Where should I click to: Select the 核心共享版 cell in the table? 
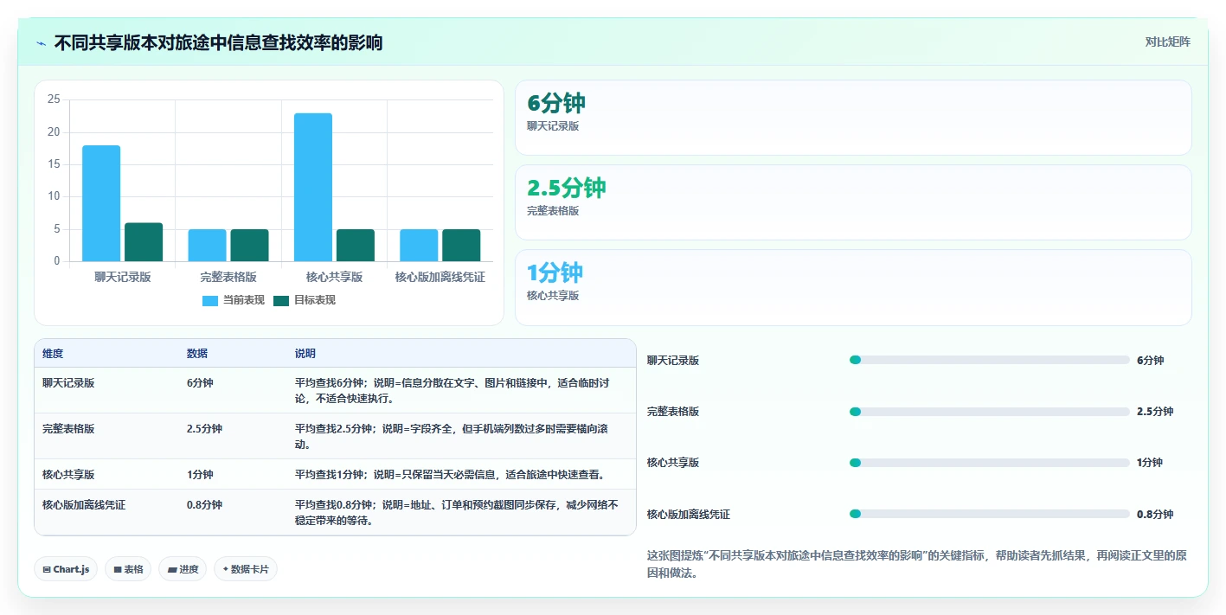(68, 475)
